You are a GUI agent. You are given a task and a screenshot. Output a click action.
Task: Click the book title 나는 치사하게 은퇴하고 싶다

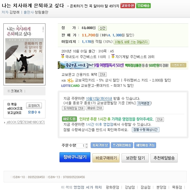[33, 6]
